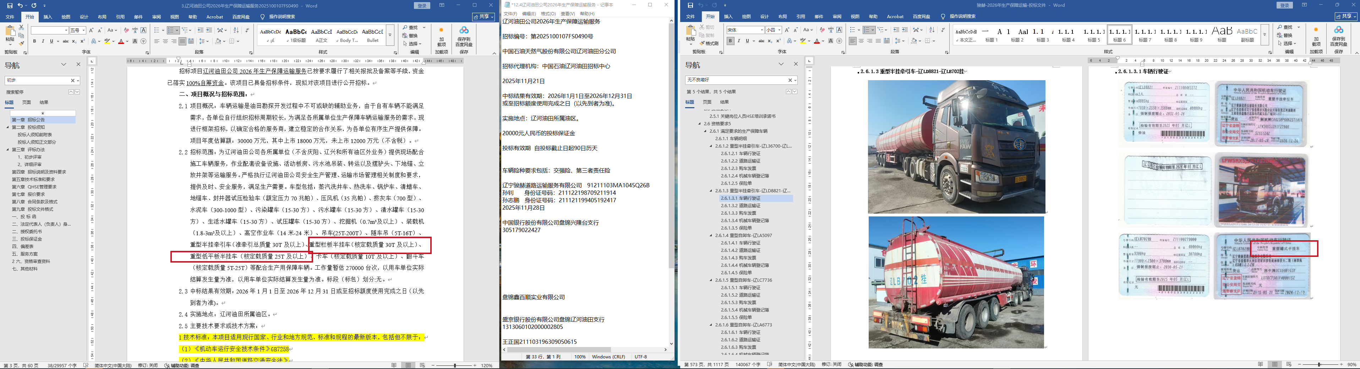Collapse 第二章 投标须知 in 辽河油田 navigation tree
The width and height of the screenshot is (1360, 369).
[x=8, y=127]
